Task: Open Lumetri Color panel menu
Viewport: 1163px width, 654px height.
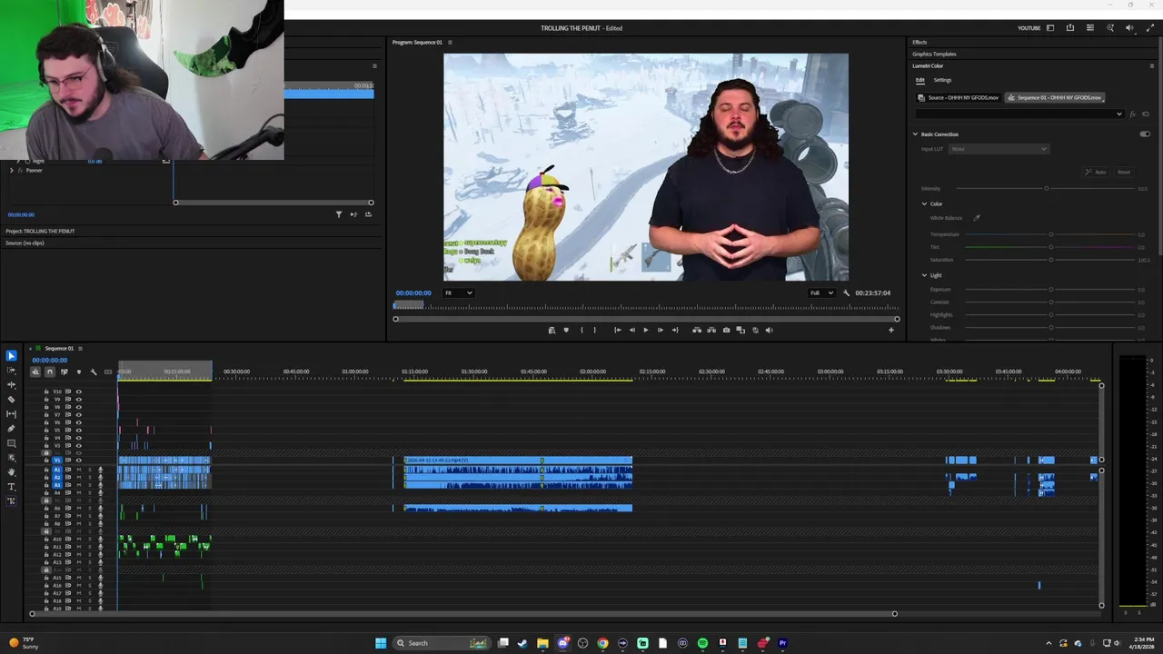Action: pos(1152,65)
